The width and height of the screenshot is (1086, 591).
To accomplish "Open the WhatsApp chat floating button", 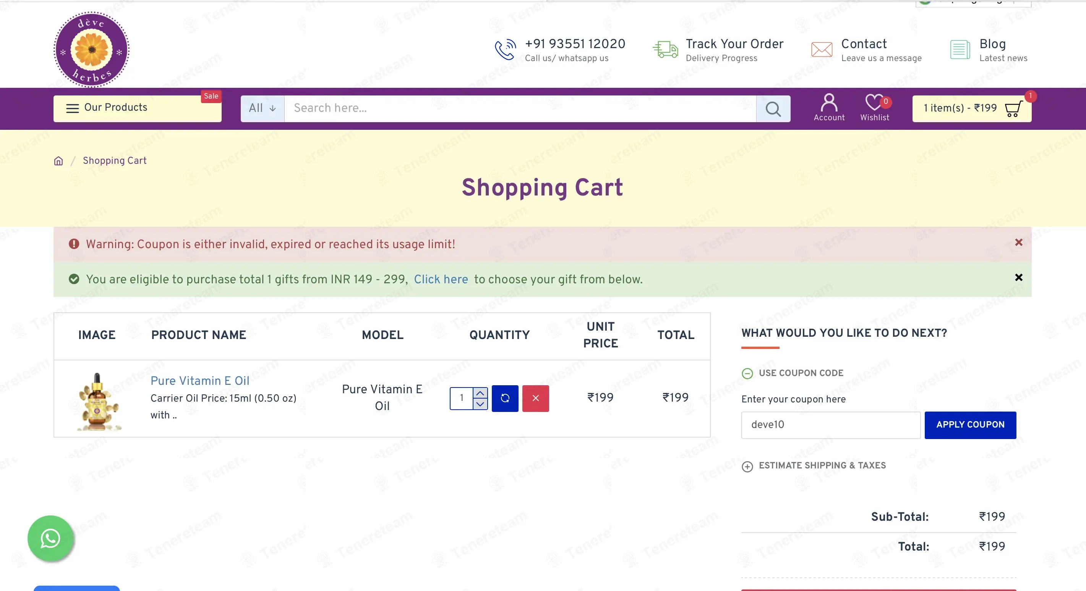I will [x=50, y=538].
